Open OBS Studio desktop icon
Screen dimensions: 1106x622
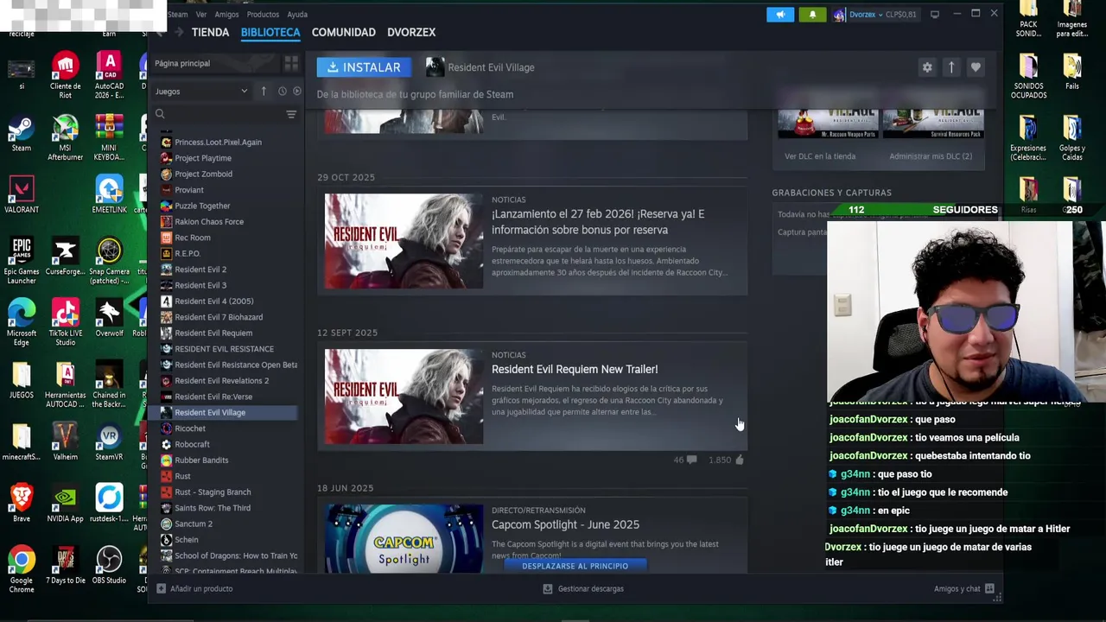pos(109,565)
